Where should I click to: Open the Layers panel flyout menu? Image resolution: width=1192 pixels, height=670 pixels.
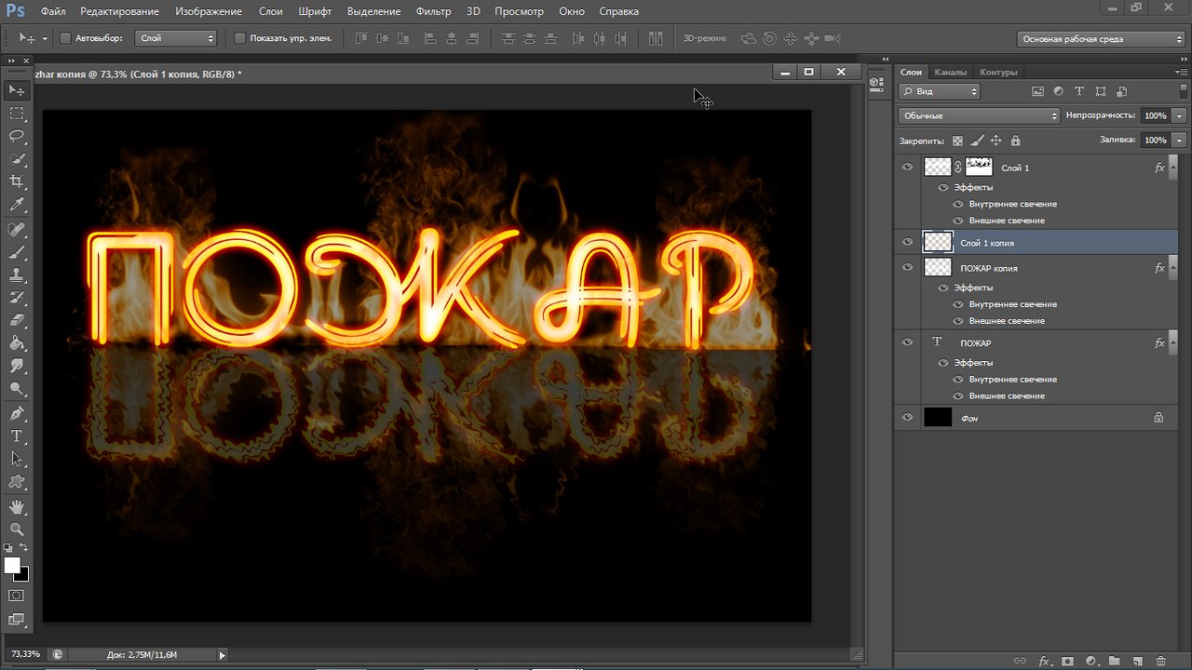click(1182, 72)
